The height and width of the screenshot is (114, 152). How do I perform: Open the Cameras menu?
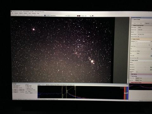point(16,13)
